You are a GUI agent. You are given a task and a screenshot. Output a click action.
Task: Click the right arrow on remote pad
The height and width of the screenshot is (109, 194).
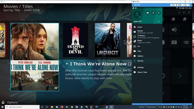click(180, 75)
